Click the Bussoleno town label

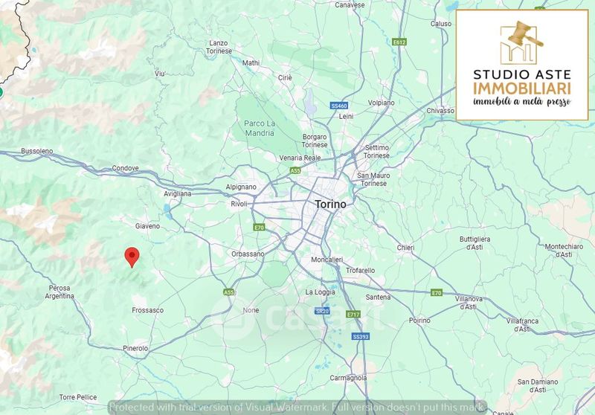click(36, 151)
